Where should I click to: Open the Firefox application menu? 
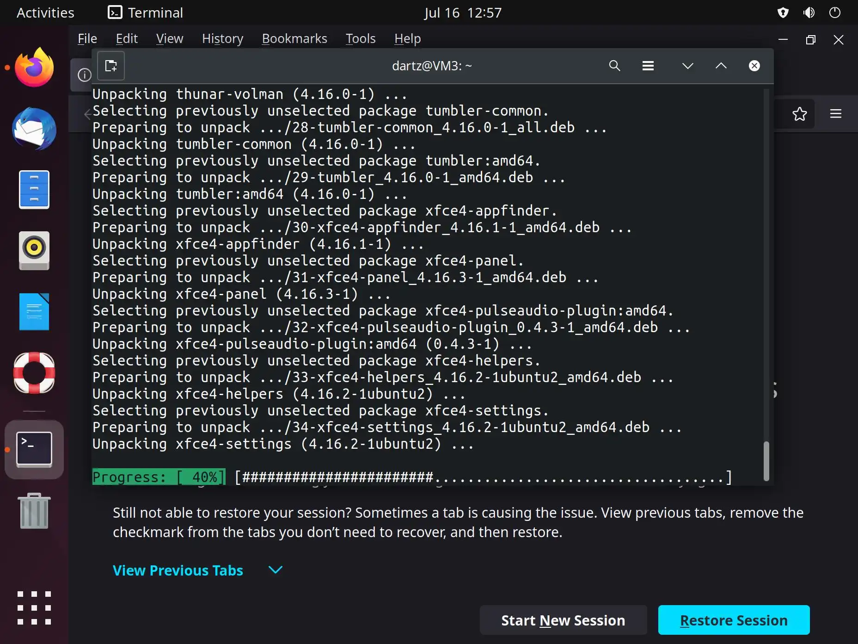point(836,114)
